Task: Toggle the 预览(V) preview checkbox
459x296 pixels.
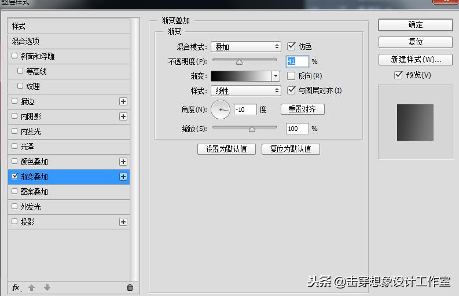Action: pos(398,75)
